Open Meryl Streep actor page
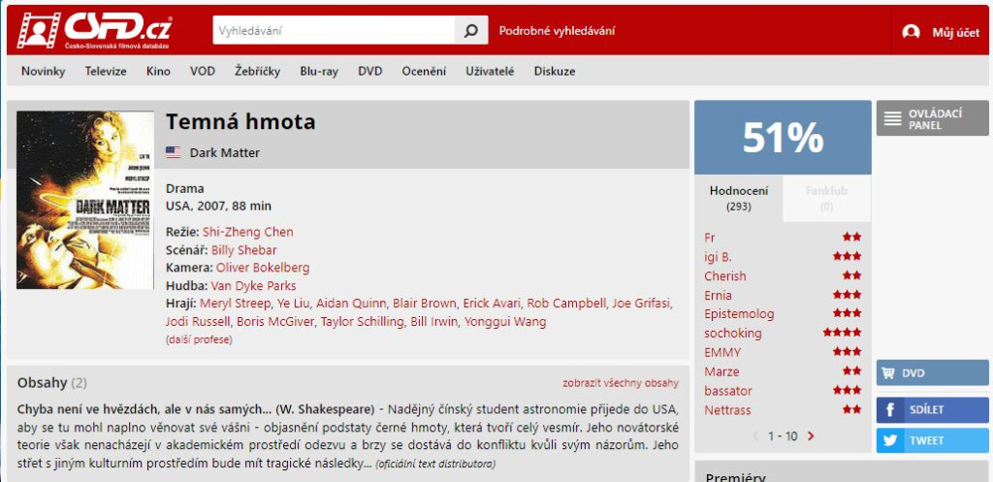 236,303
